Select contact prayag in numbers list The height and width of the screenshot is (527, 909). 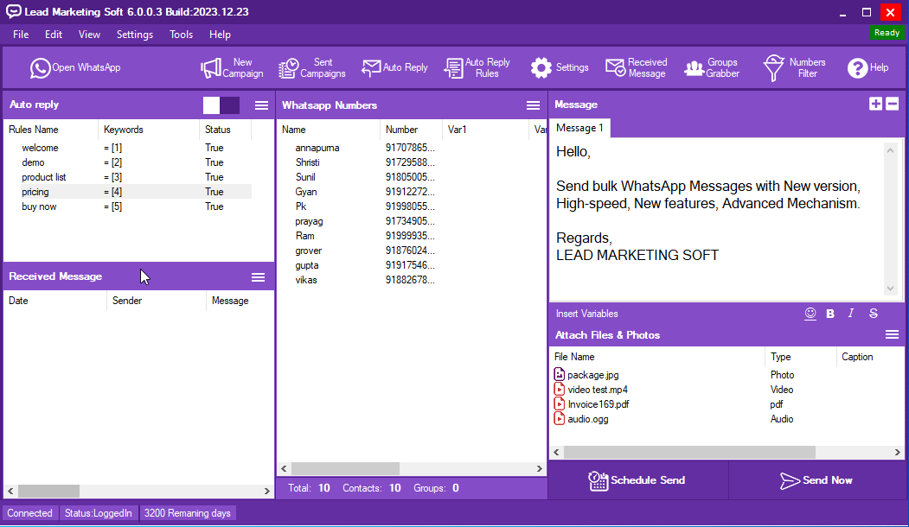309,221
